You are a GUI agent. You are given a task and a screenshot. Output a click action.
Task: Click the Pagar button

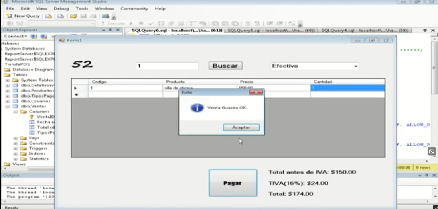point(233,183)
